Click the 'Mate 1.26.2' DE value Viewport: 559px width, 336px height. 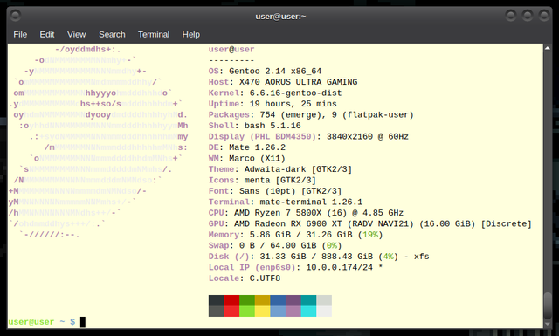257,147
